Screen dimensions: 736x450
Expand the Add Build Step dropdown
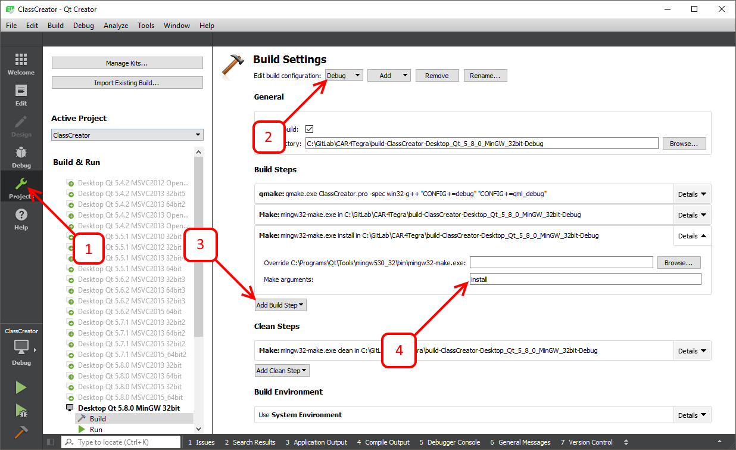[x=280, y=305]
